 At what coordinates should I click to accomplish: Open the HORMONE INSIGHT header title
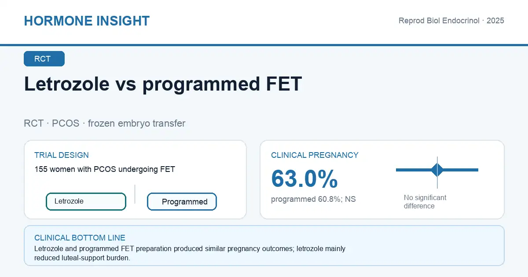(87, 21)
